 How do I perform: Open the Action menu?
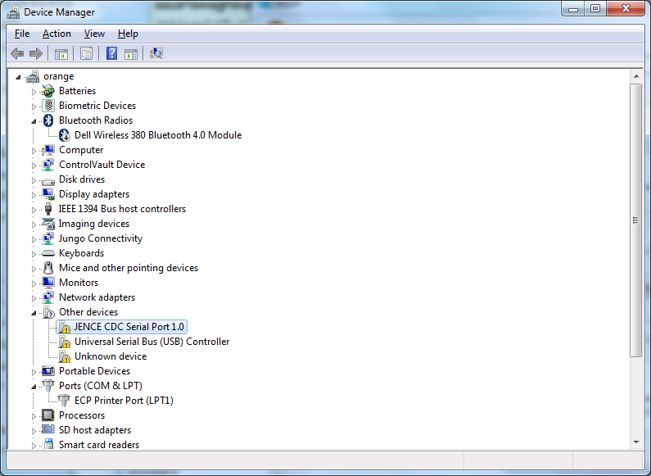[x=57, y=34]
